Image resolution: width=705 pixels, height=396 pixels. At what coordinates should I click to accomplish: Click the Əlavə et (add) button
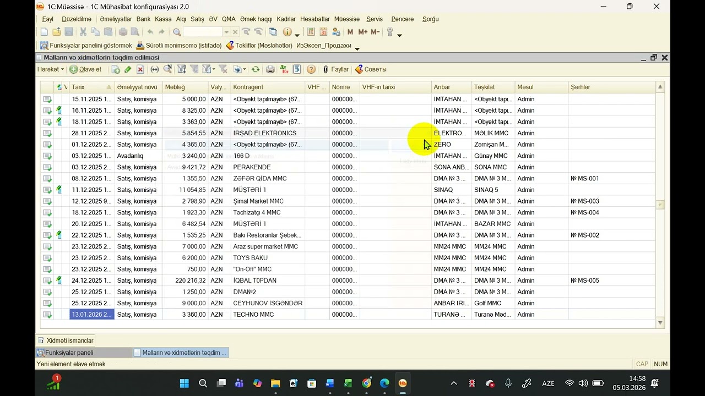86,69
